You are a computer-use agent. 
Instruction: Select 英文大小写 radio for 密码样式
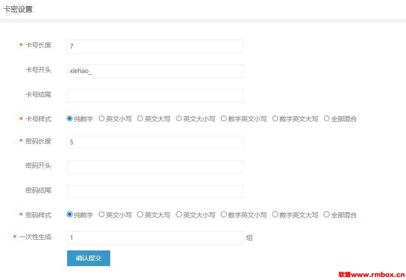coord(179,214)
